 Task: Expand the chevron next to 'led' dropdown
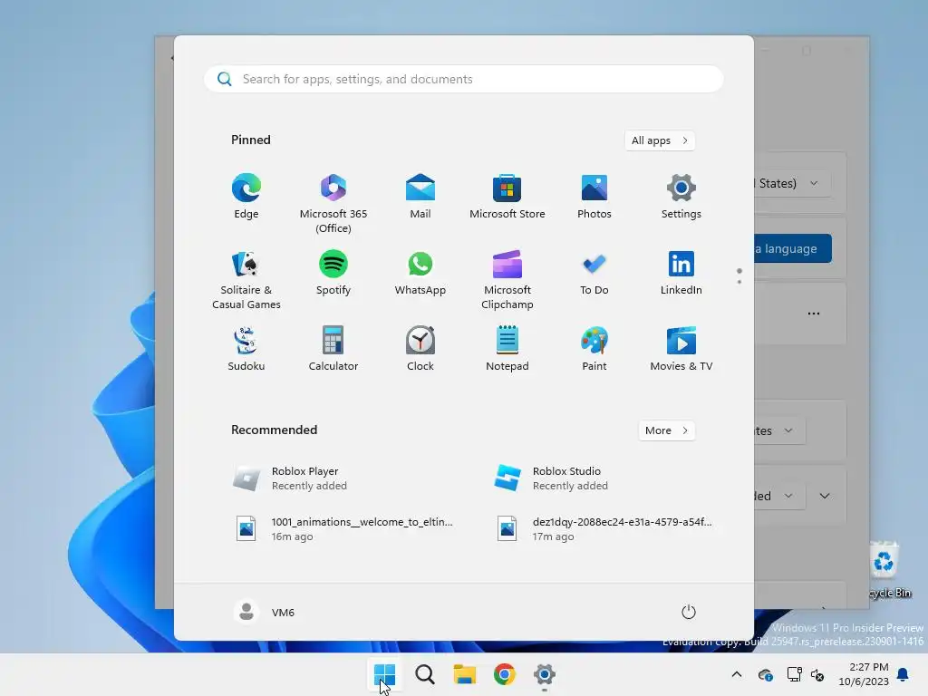pos(825,496)
